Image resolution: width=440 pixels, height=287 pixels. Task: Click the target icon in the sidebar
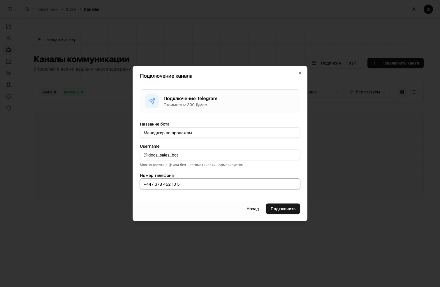(x=9, y=96)
